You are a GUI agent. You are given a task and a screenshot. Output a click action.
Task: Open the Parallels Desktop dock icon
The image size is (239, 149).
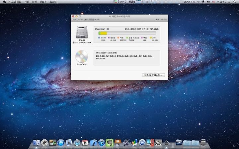tap(150, 143)
